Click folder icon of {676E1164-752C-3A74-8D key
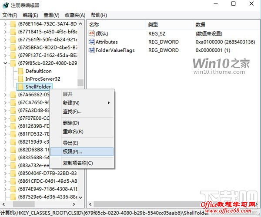 tap(13, 24)
